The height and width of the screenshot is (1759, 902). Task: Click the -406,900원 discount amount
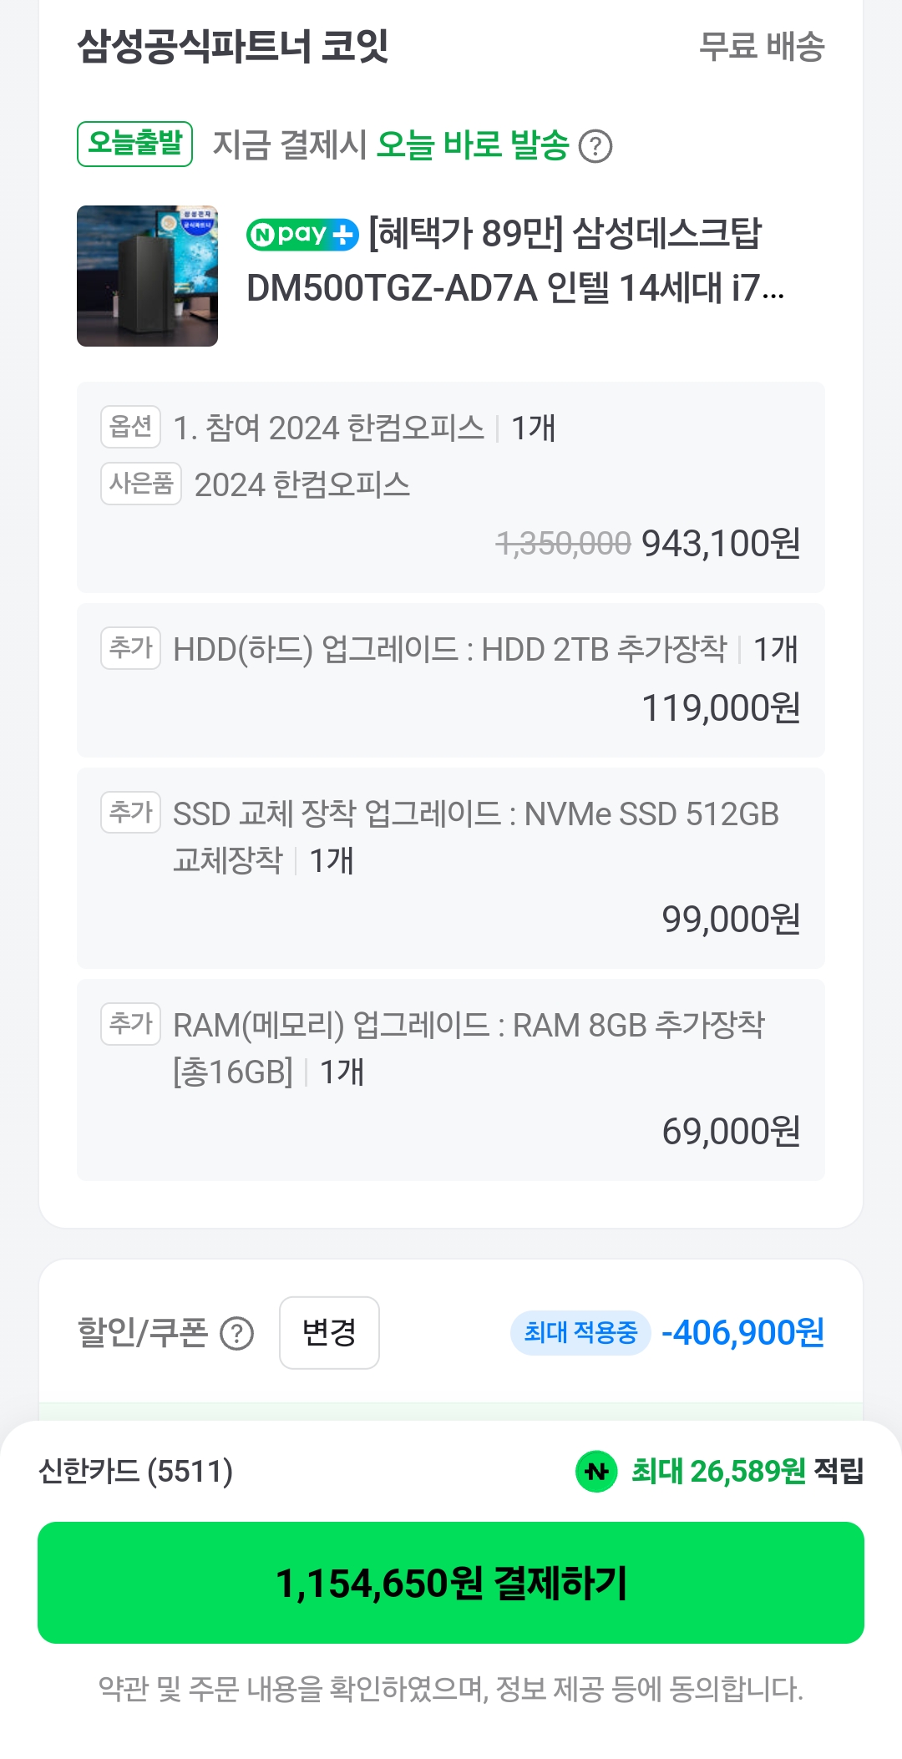742,1333
